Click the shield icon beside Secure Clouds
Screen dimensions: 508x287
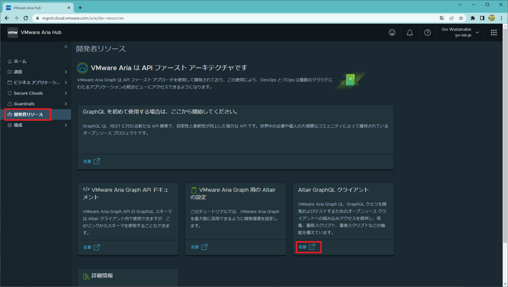point(10,93)
